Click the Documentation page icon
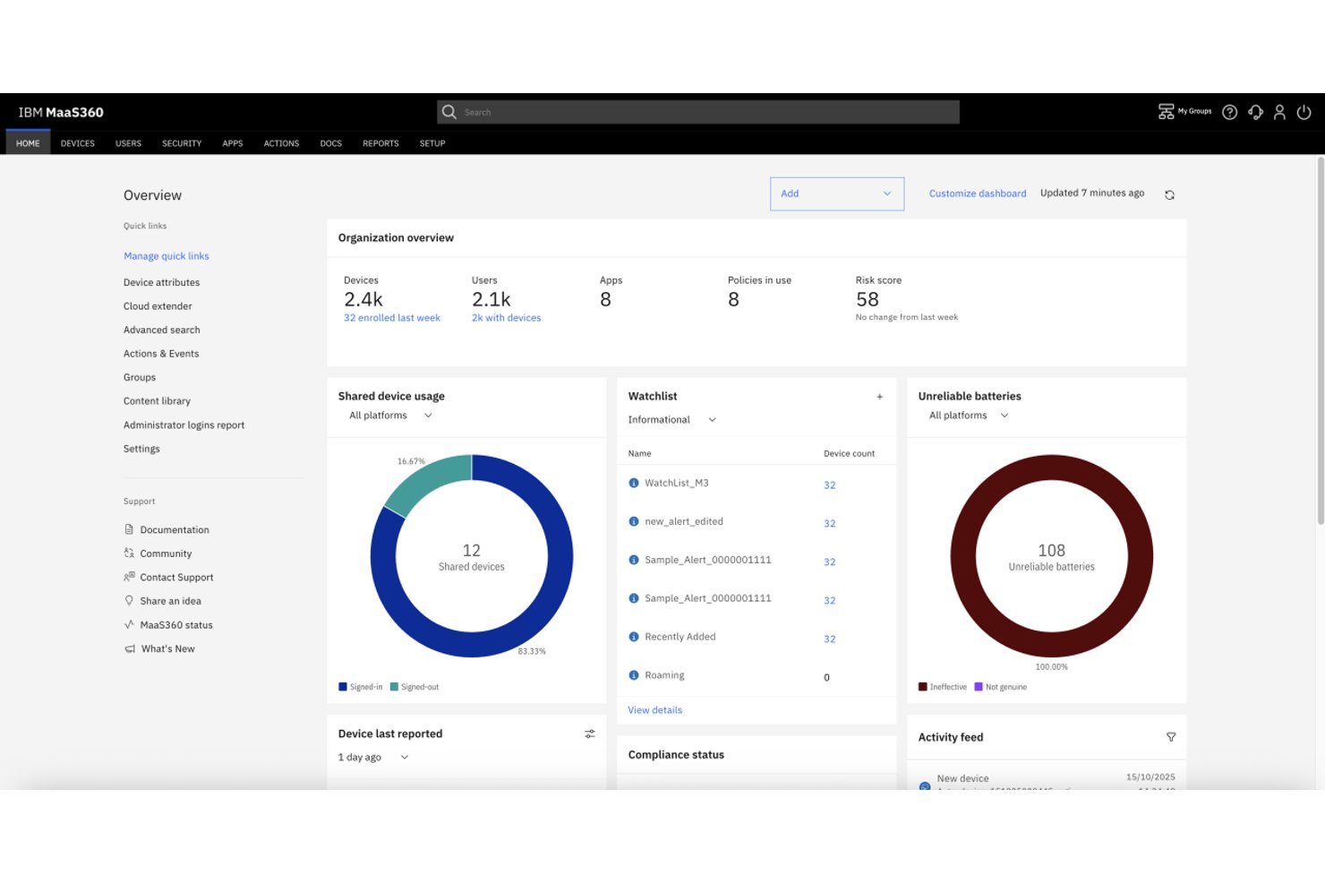 click(x=129, y=529)
